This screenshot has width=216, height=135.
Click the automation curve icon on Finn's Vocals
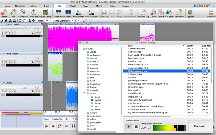40,62
